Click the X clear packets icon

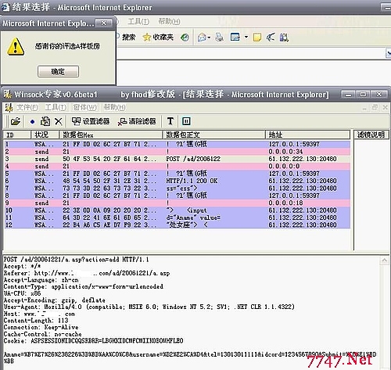point(59,121)
